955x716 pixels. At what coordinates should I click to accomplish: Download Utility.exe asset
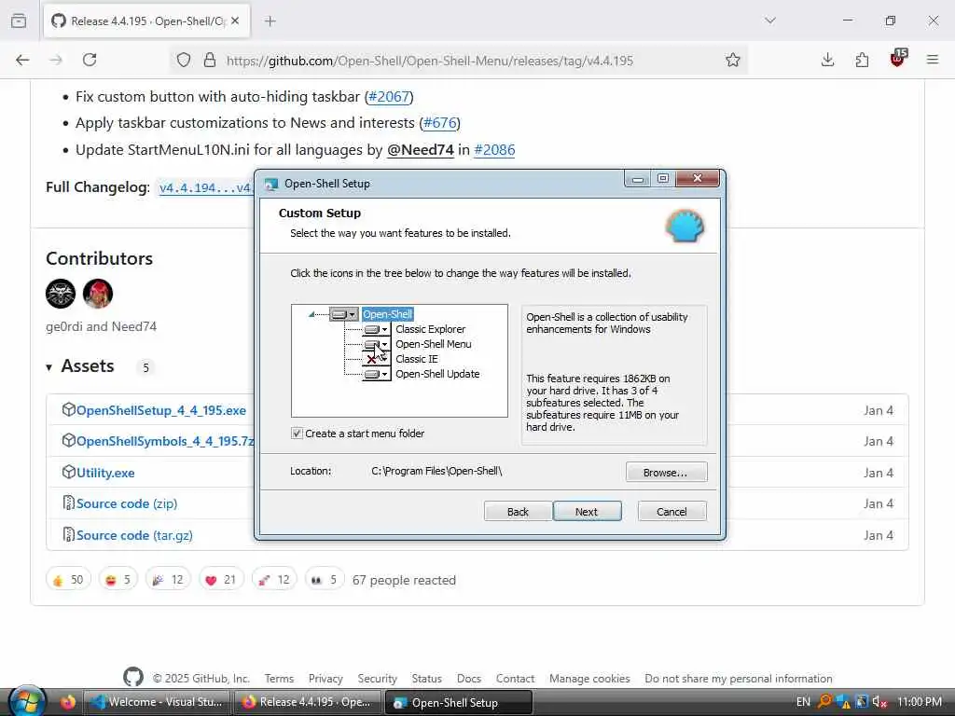point(105,473)
